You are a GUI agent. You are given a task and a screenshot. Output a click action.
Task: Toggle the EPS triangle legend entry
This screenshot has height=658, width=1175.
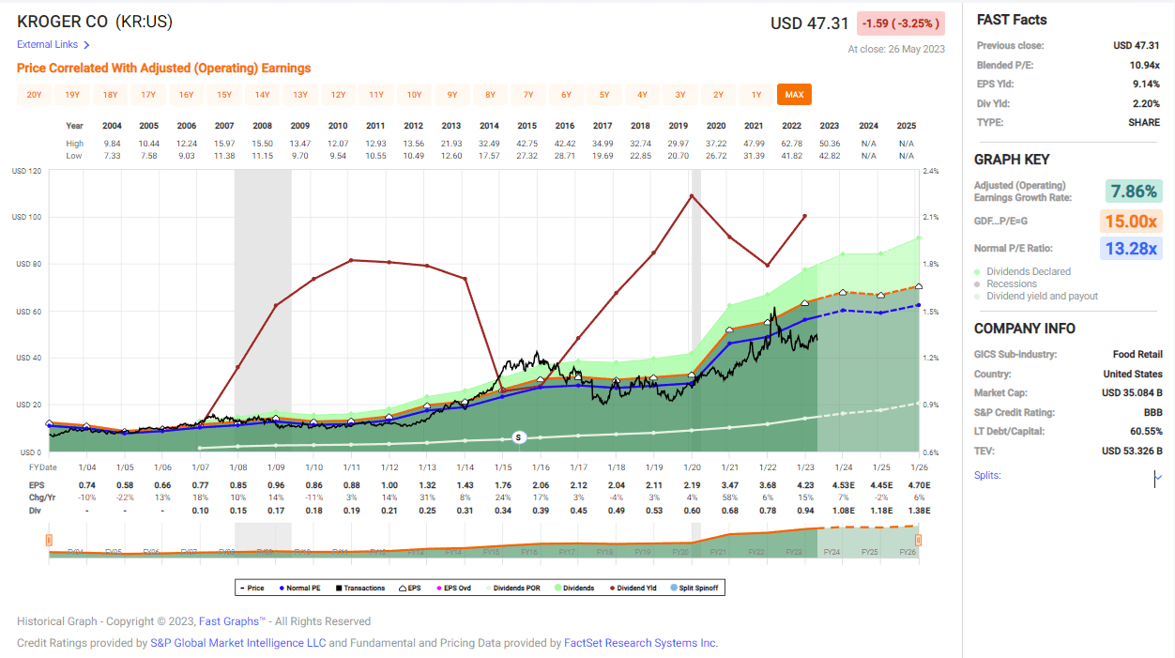tap(410, 588)
